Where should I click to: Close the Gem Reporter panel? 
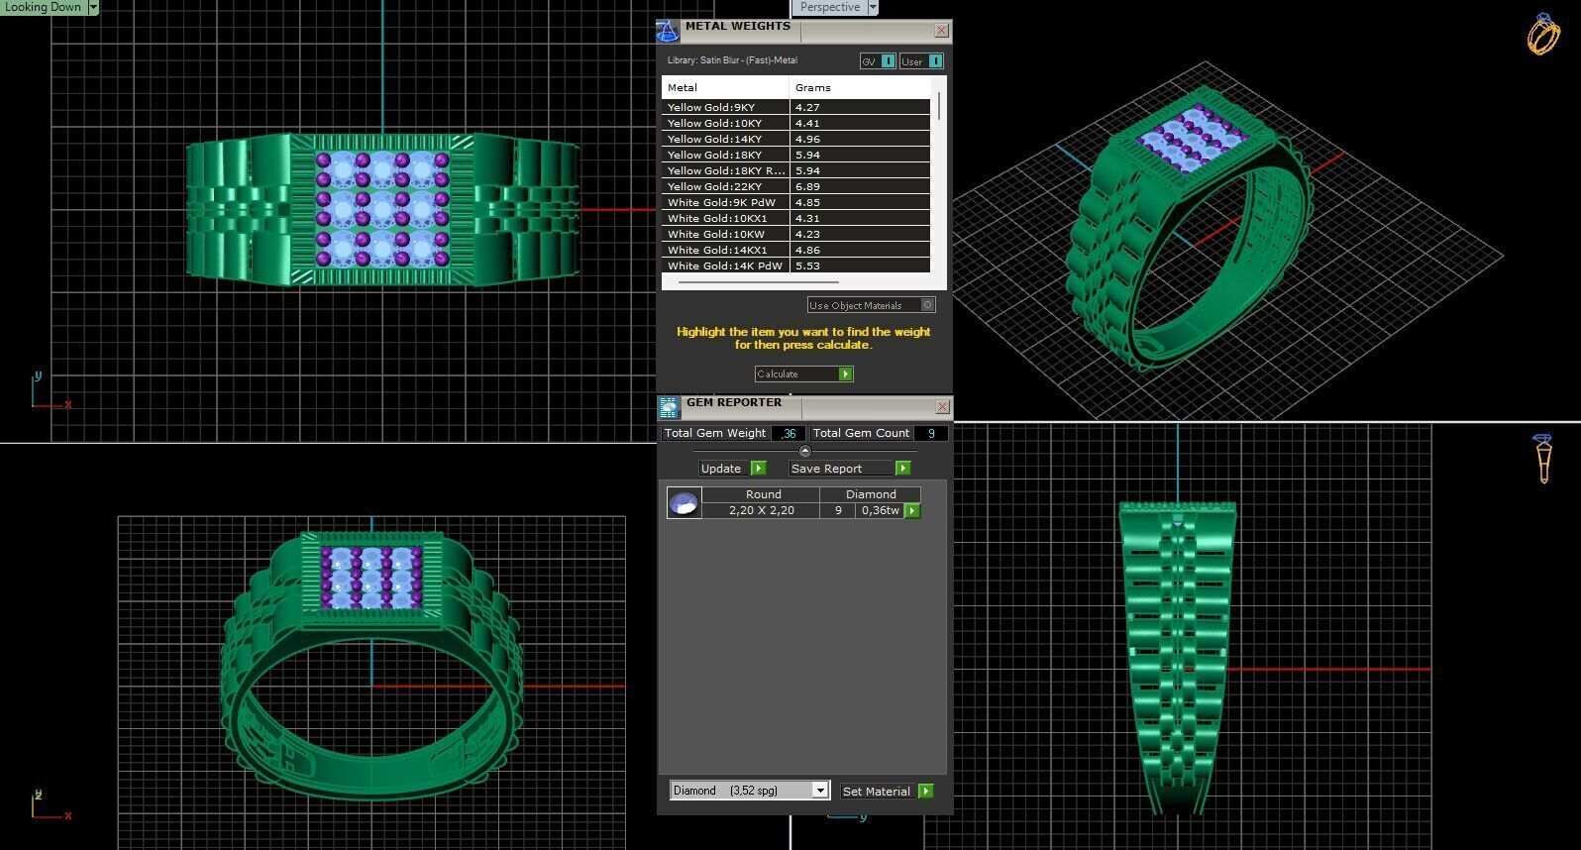[x=941, y=407]
